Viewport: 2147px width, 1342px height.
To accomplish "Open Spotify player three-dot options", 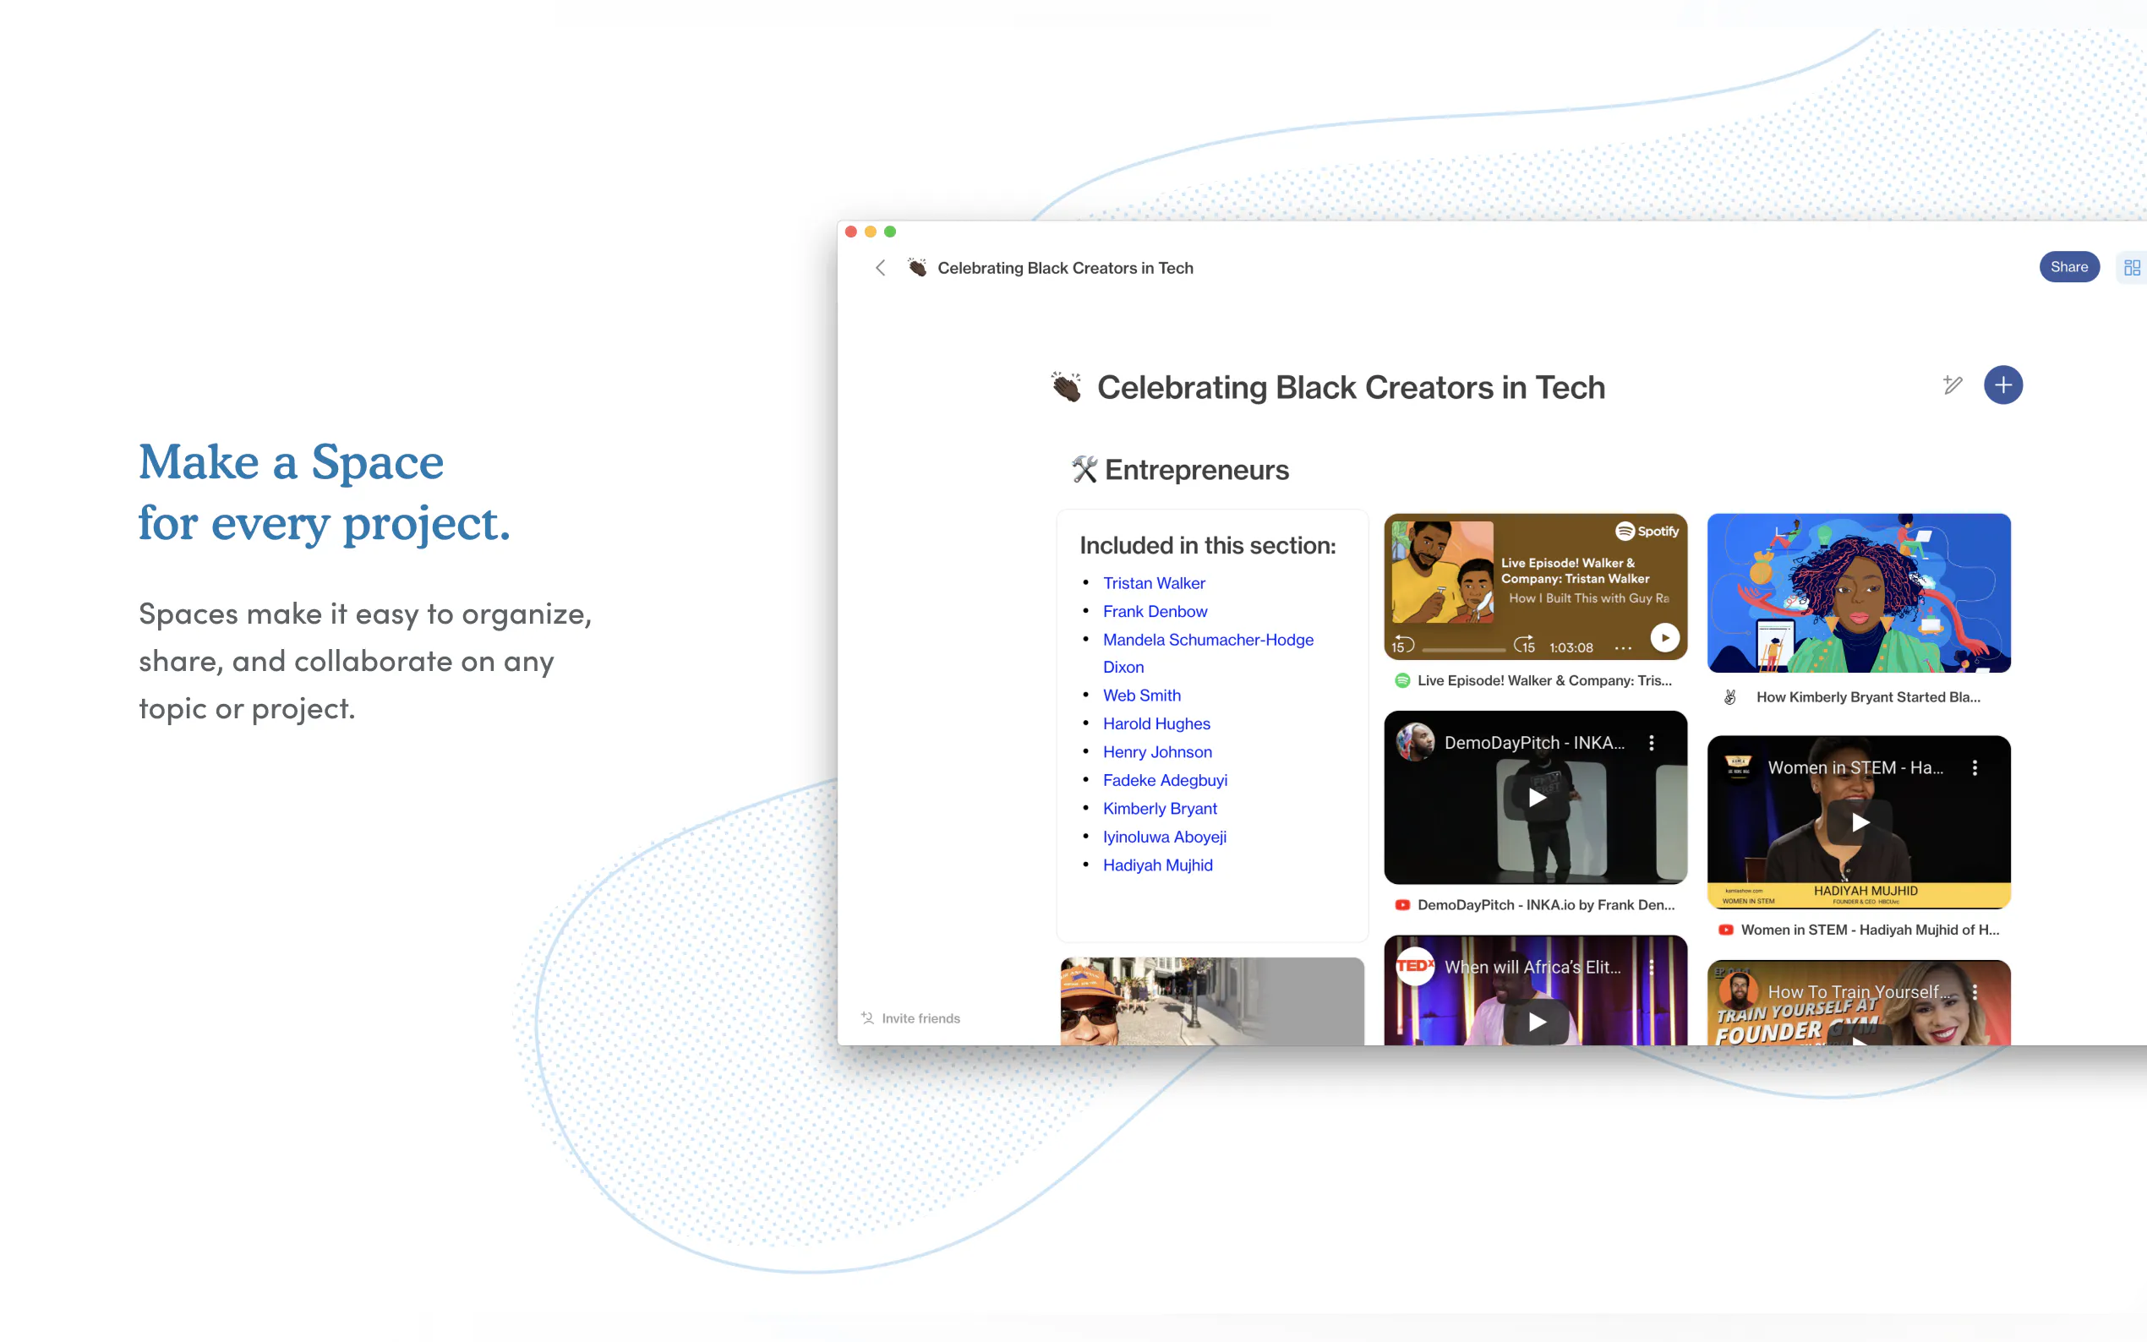I will pos(1622,648).
